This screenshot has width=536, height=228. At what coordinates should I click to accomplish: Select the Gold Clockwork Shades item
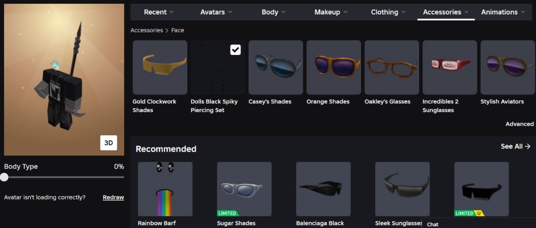(x=160, y=67)
